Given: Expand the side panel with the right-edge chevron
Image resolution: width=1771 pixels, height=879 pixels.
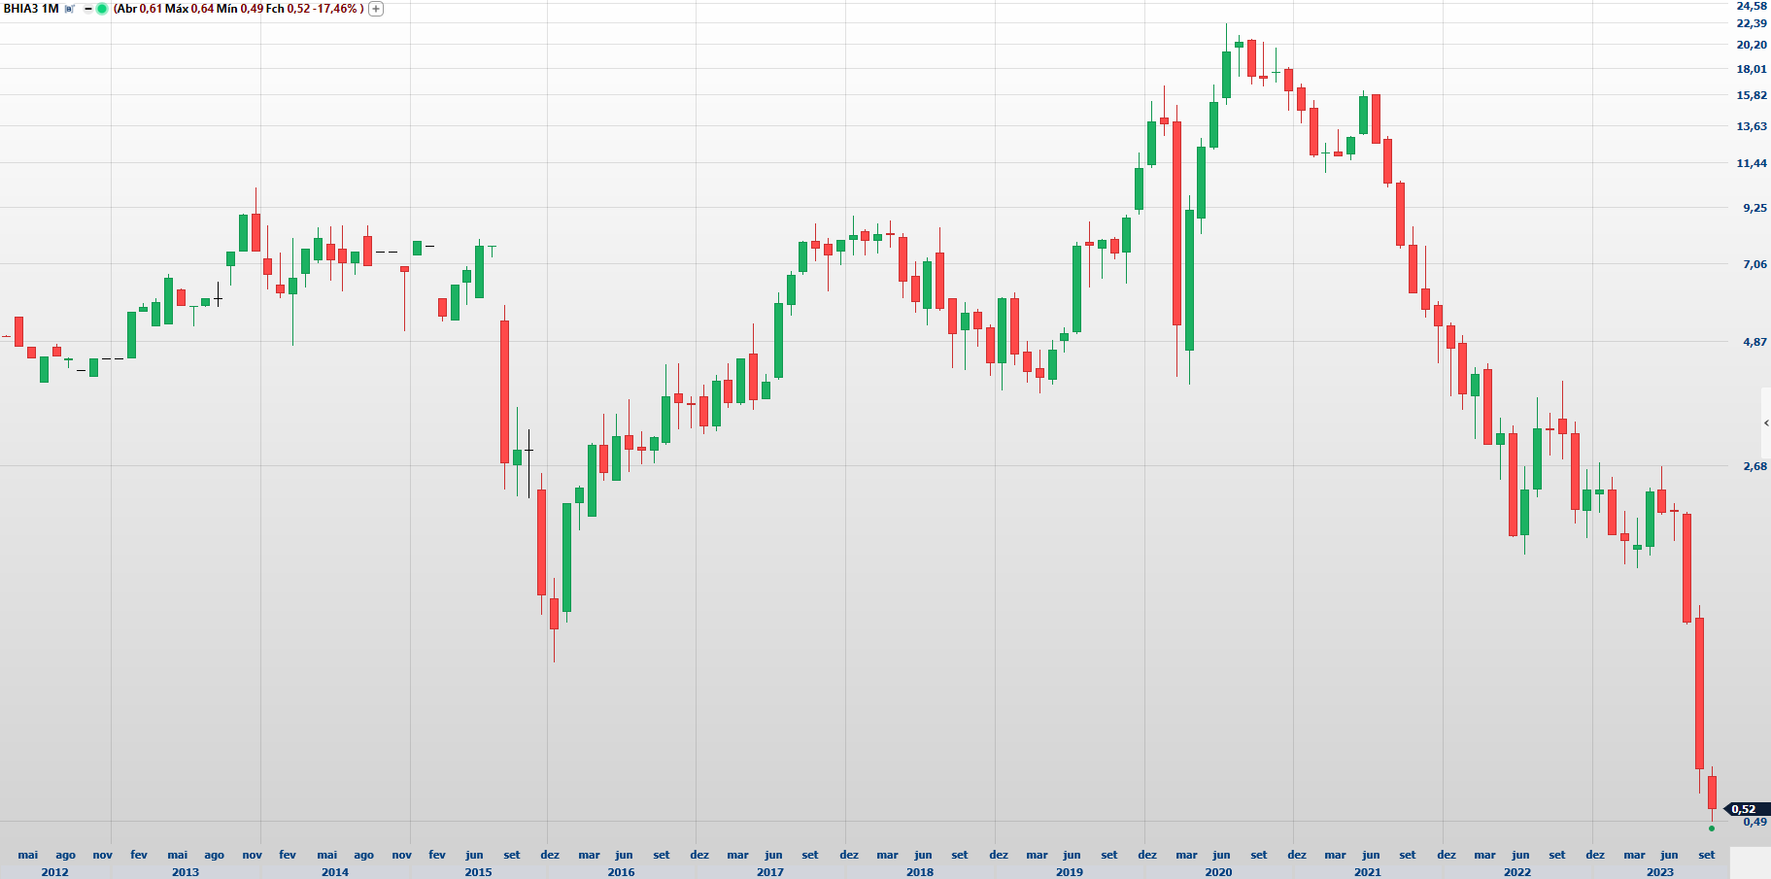Looking at the screenshot, I should point(1765,423).
